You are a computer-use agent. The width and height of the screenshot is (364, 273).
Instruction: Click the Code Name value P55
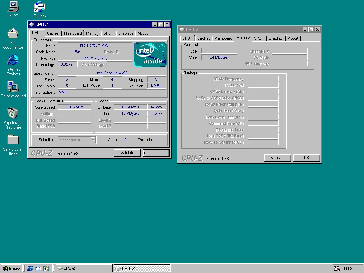(x=77, y=52)
